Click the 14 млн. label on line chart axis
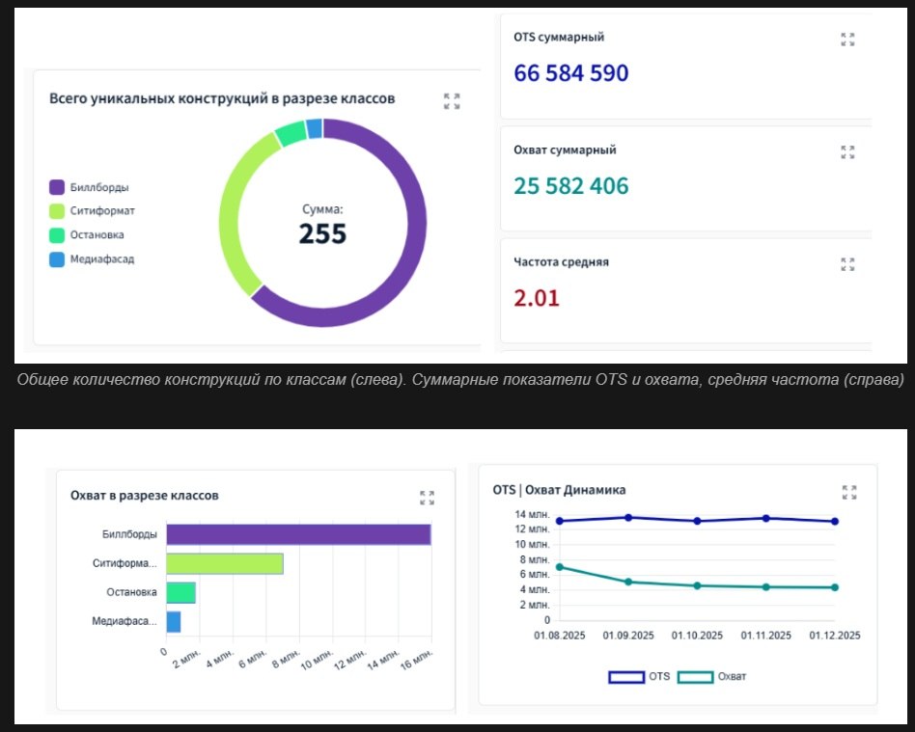 [x=532, y=514]
